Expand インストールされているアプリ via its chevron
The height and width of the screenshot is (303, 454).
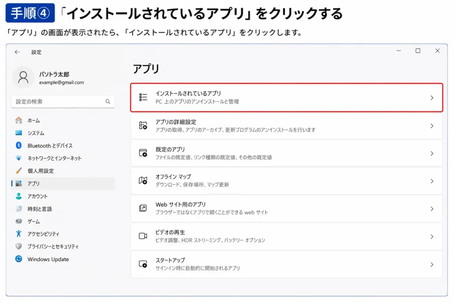click(432, 98)
